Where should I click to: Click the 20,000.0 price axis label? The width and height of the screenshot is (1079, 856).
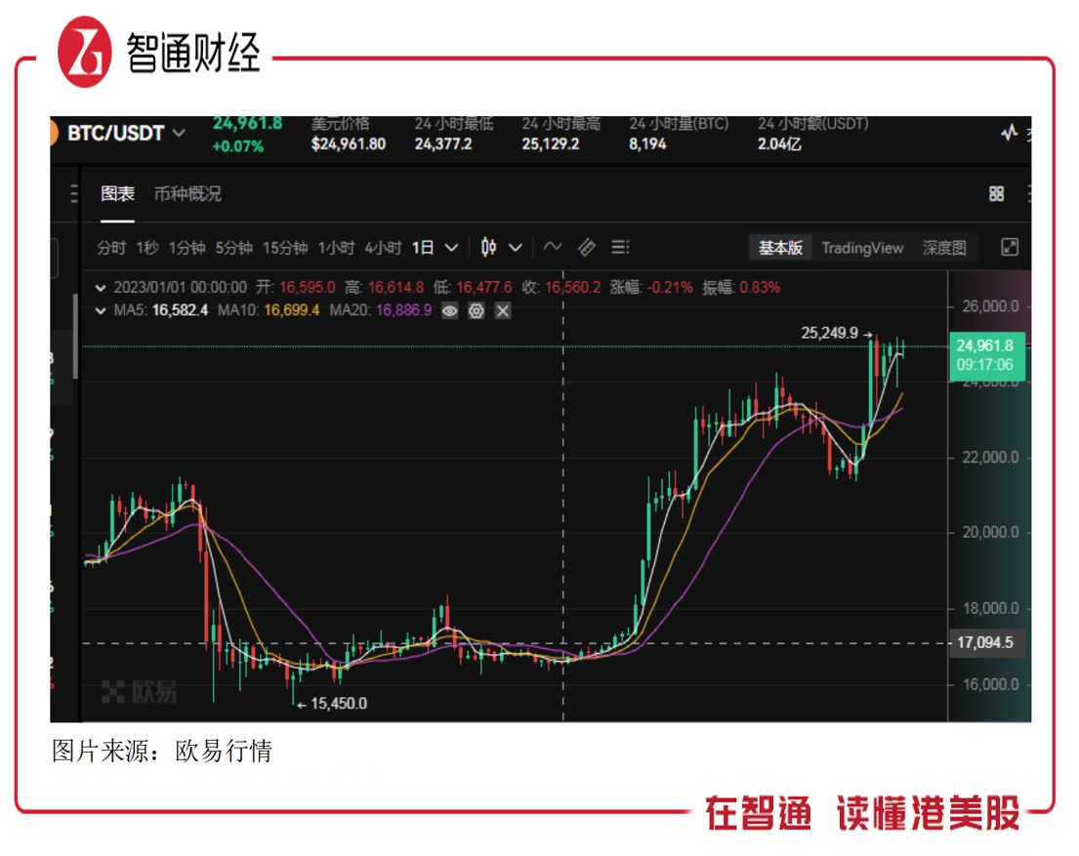[x=990, y=532]
